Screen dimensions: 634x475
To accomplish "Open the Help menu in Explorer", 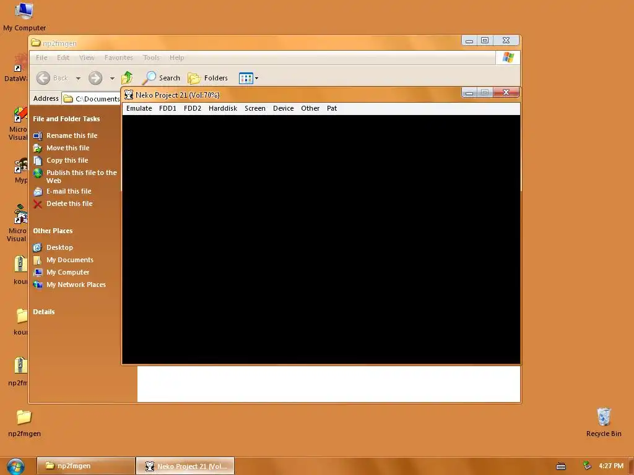I will [x=176, y=58].
